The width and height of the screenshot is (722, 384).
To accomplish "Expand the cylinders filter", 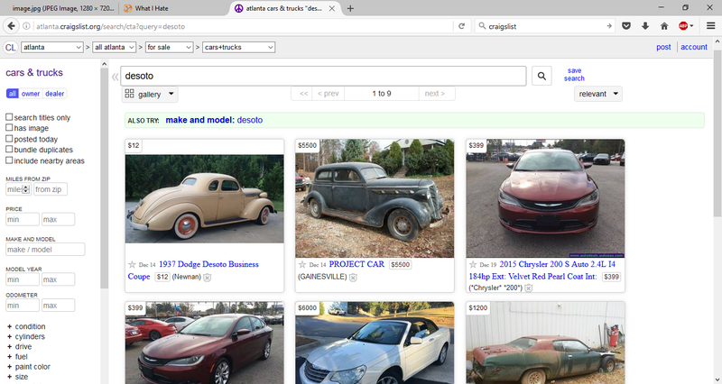I will pos(26,336).
